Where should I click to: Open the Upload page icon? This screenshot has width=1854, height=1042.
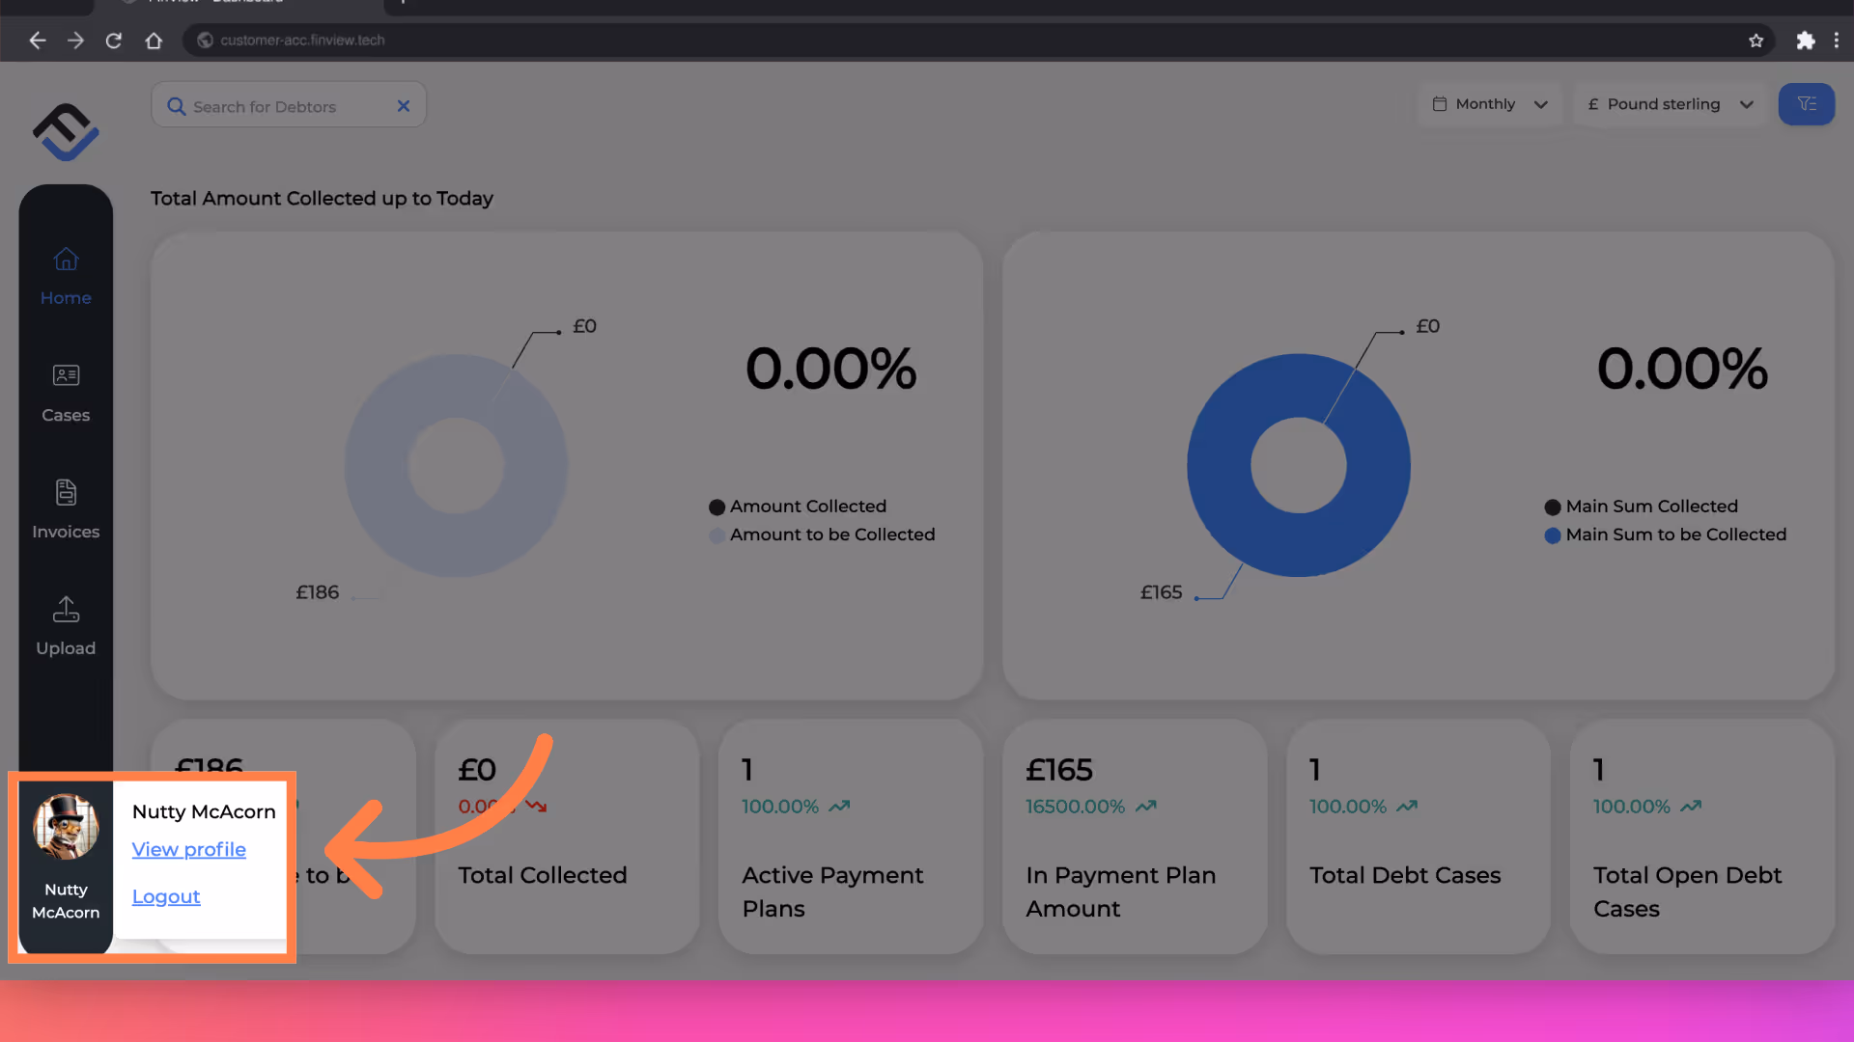[66, 610]
